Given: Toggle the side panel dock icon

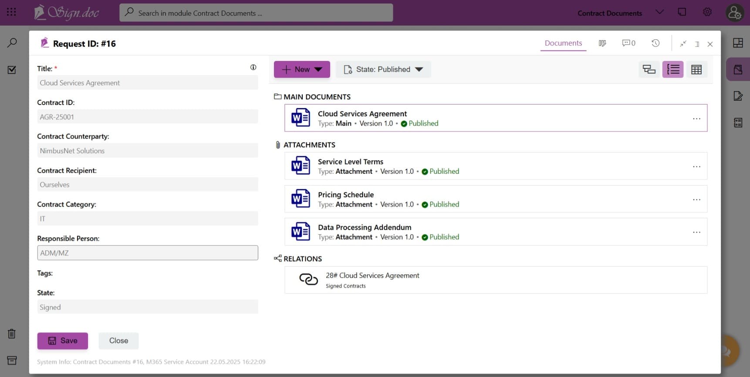Looking at the screenshot, I should (x=697, y=44).
